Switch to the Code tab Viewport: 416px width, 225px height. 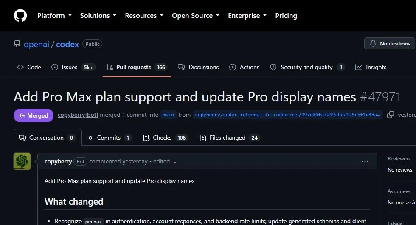29,67
